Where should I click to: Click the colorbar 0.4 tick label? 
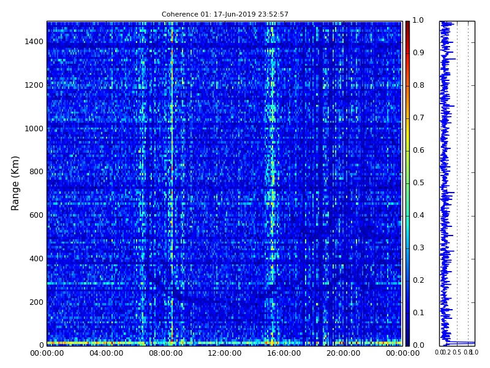[418, 215]
